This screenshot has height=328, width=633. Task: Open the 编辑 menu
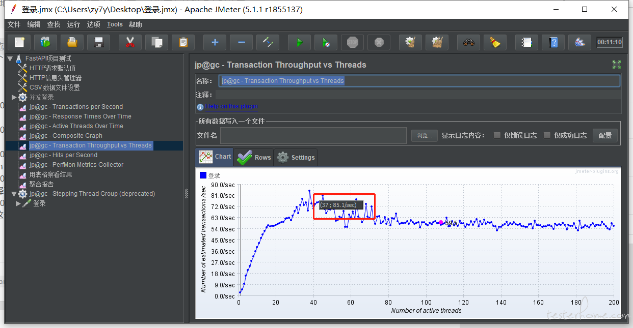click(34, 24)
